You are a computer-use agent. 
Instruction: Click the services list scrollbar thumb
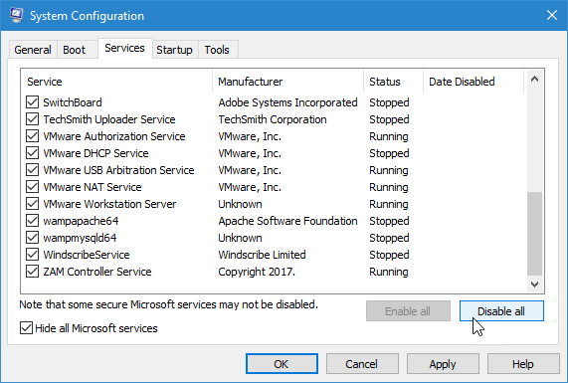tap(534, 234)
